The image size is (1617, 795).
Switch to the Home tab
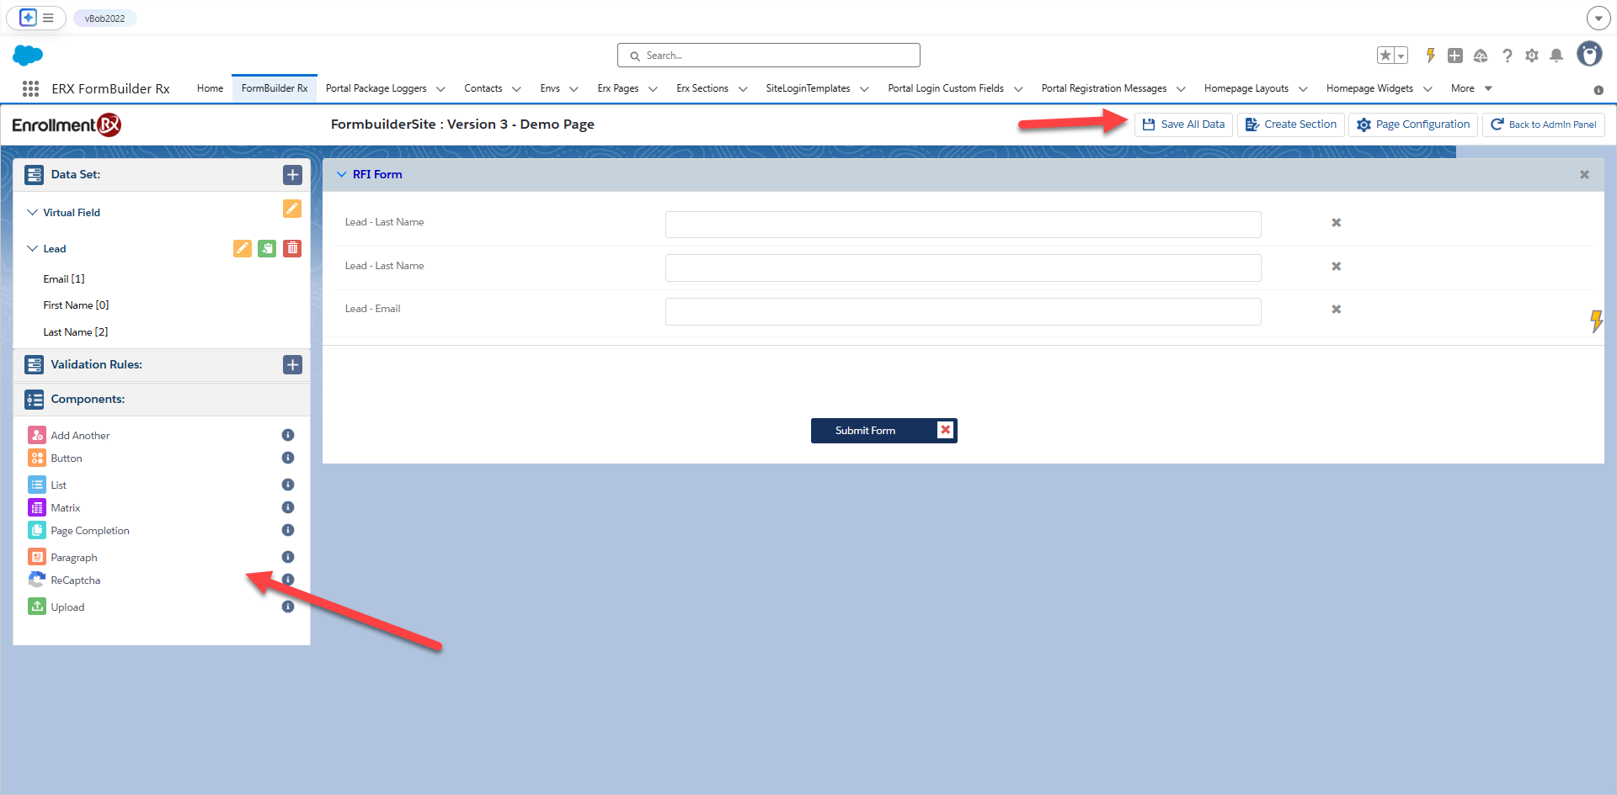(210, 88)
